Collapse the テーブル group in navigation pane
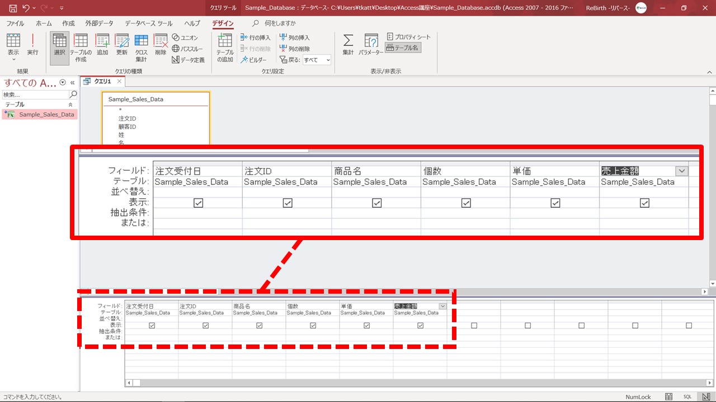 [70, 104]
